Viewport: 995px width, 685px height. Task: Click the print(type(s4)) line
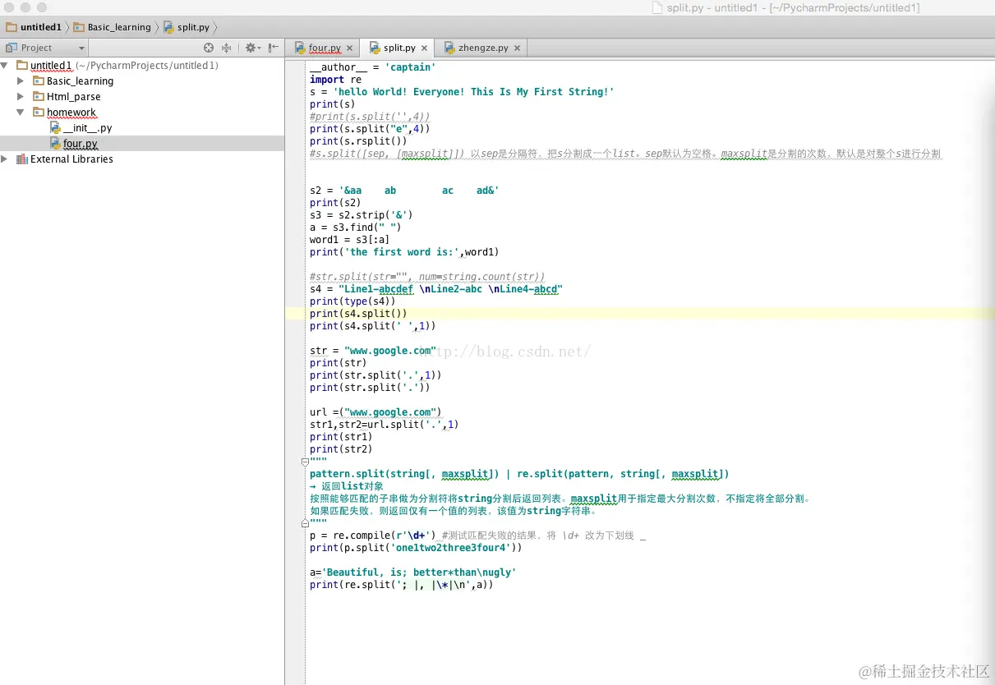tap(352, 301)
